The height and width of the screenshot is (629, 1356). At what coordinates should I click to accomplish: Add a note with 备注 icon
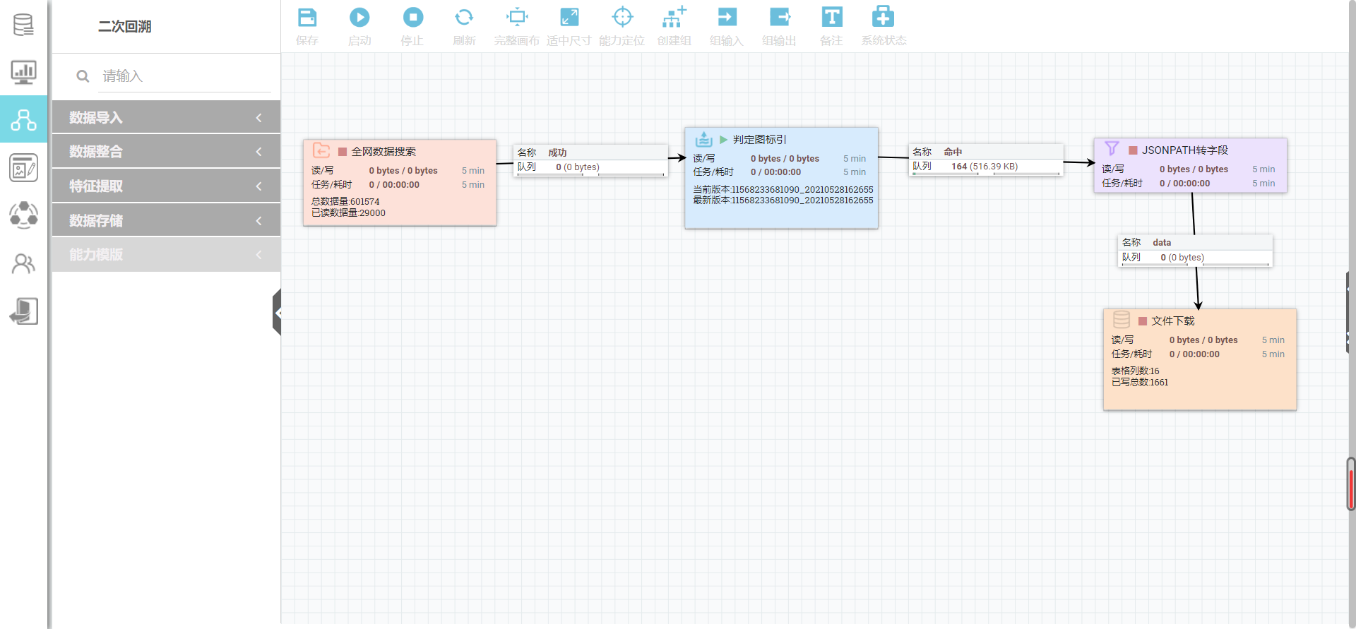click(x=831, y=18)
